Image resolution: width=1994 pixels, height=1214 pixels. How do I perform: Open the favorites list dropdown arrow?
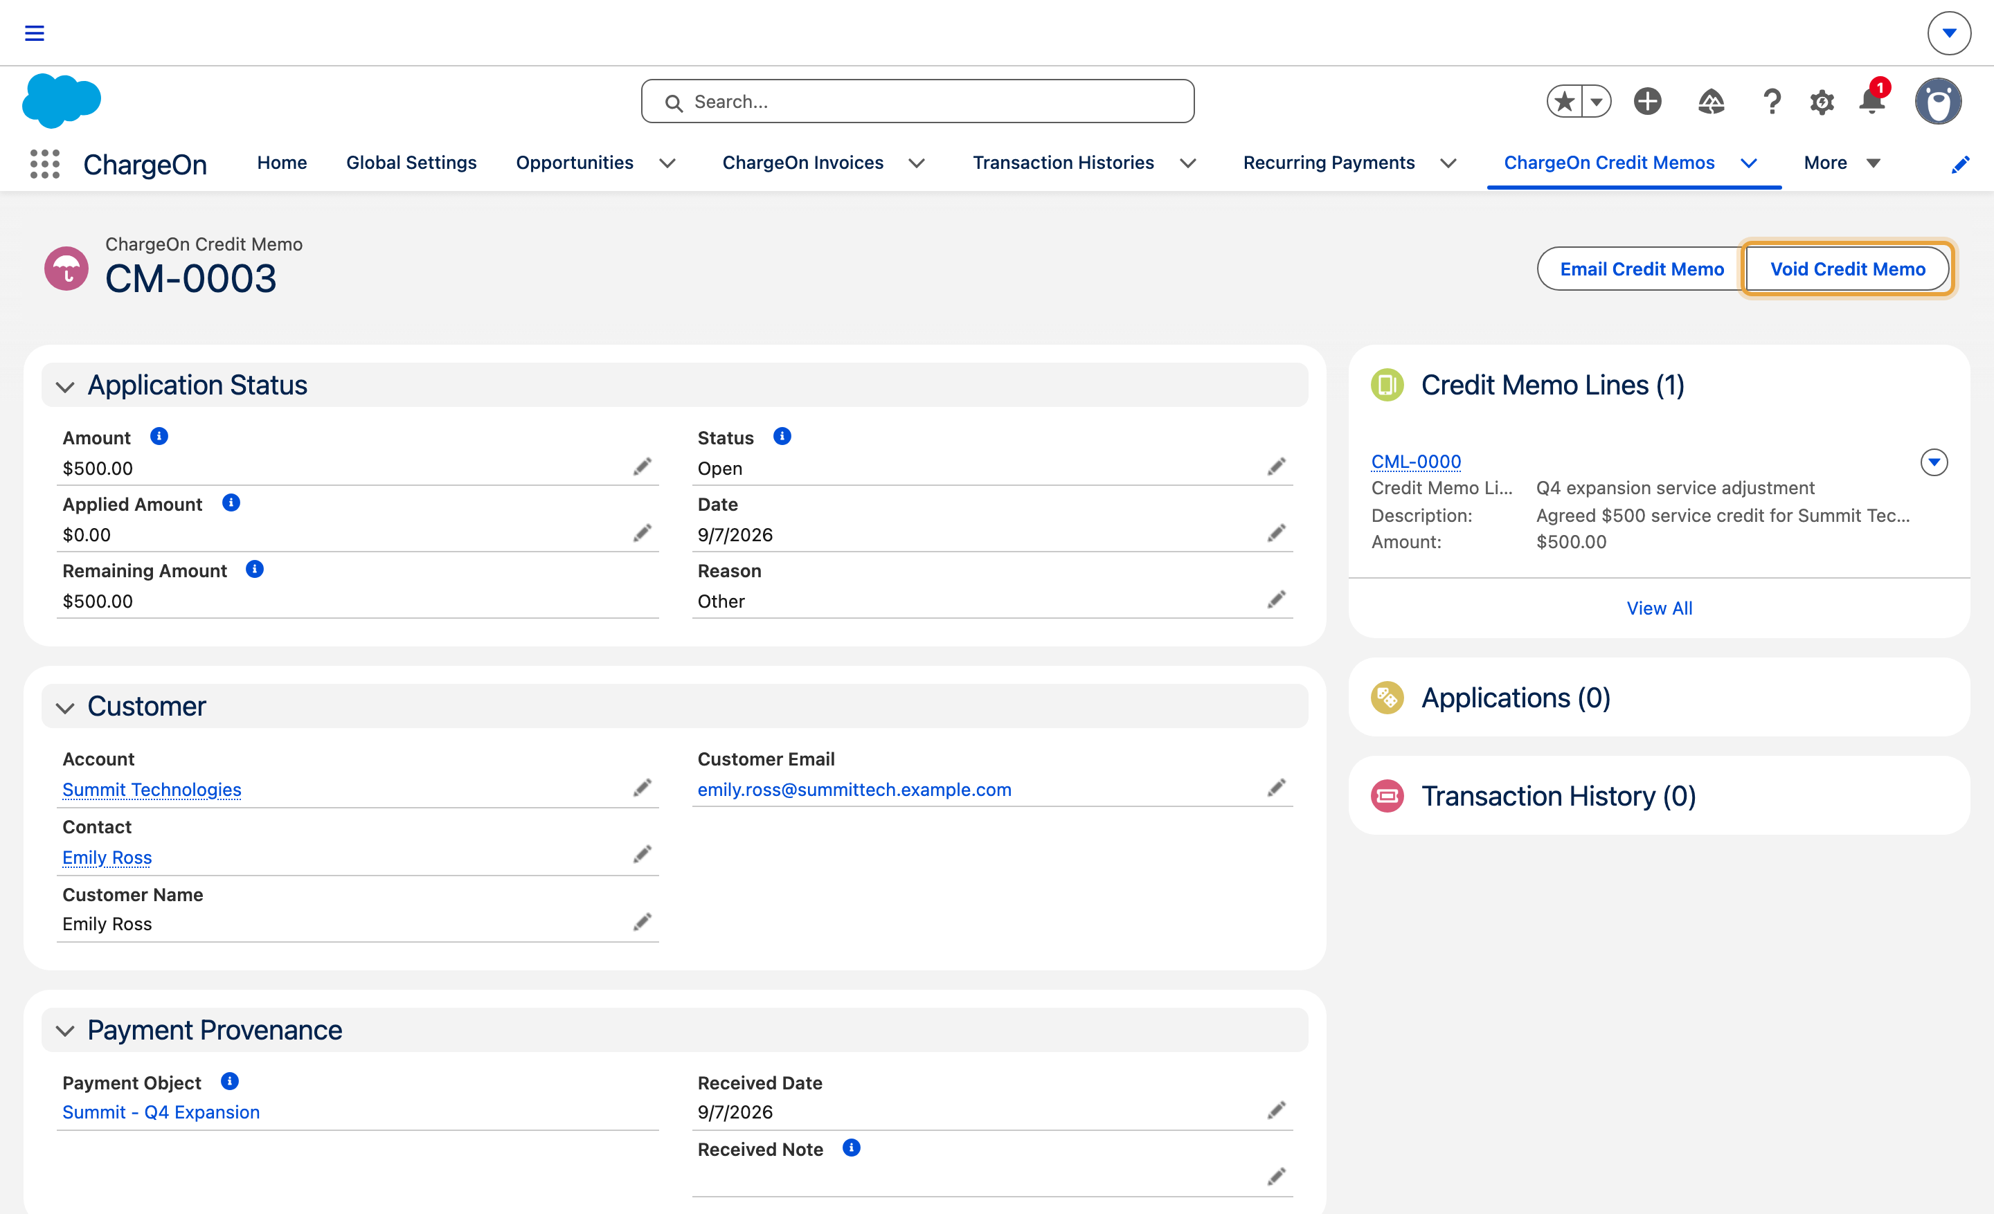tap(1597, 102)
